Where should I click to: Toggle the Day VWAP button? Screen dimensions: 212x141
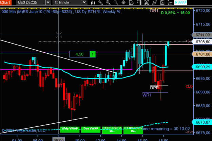point(91,130)
